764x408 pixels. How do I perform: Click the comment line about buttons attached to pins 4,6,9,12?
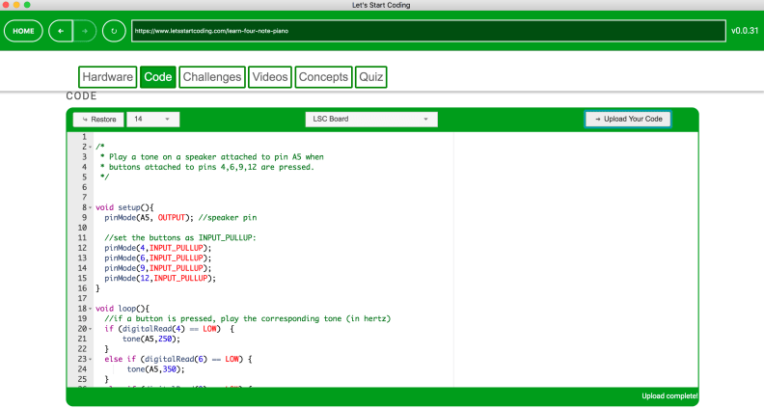point(207,167)
